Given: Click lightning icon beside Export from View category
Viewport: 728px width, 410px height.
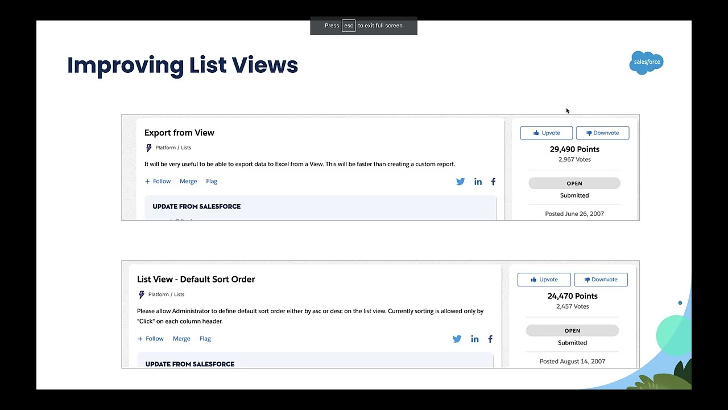Looking at the screenshot, I should tap(149, 147).
